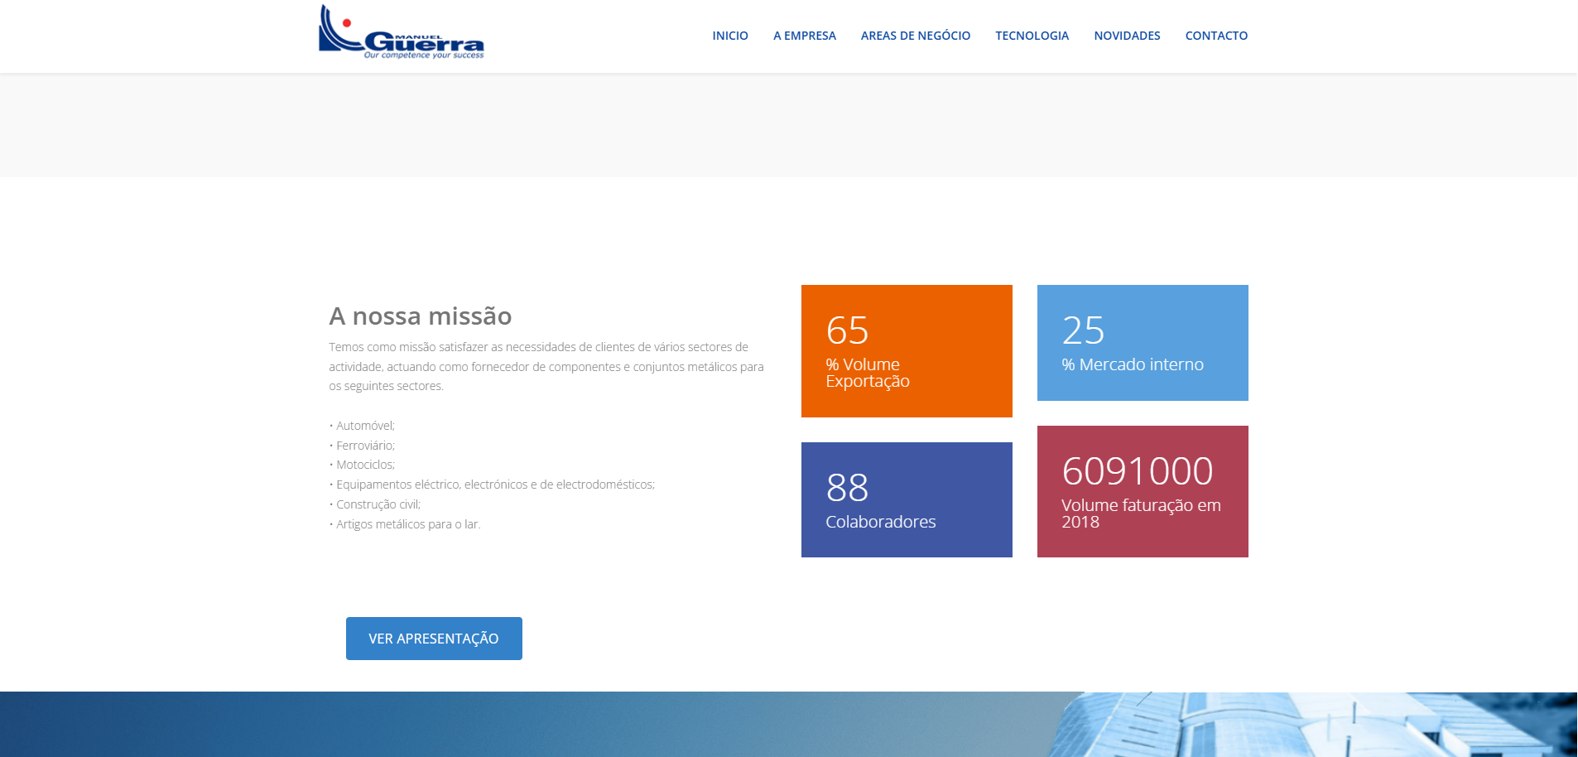Viewport: 1578px width, 757px height.
Task: Click the orange 65 % Volume Exportação tile
Action: 906,350
